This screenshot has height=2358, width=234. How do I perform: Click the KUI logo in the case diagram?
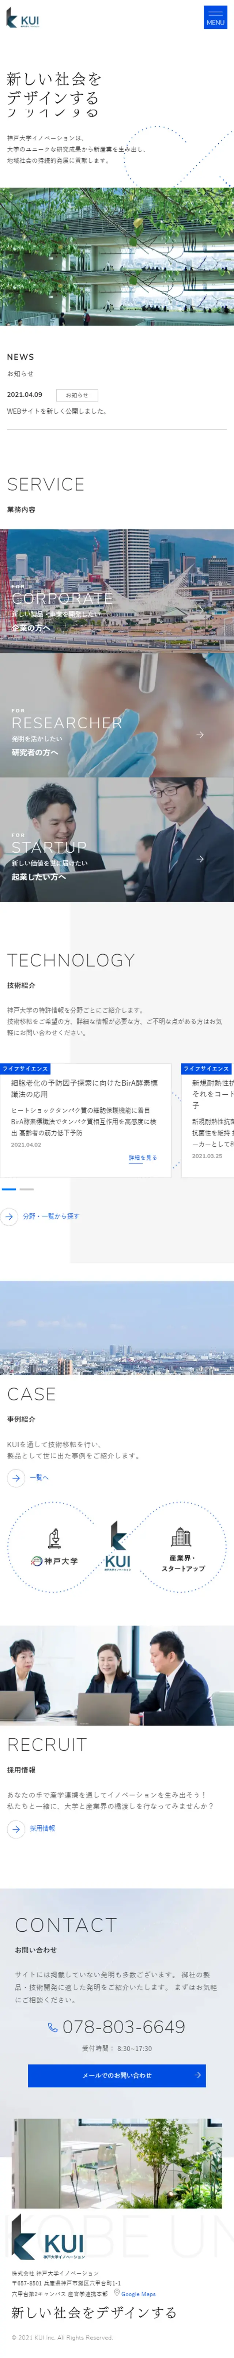[x=118, y=1546]
